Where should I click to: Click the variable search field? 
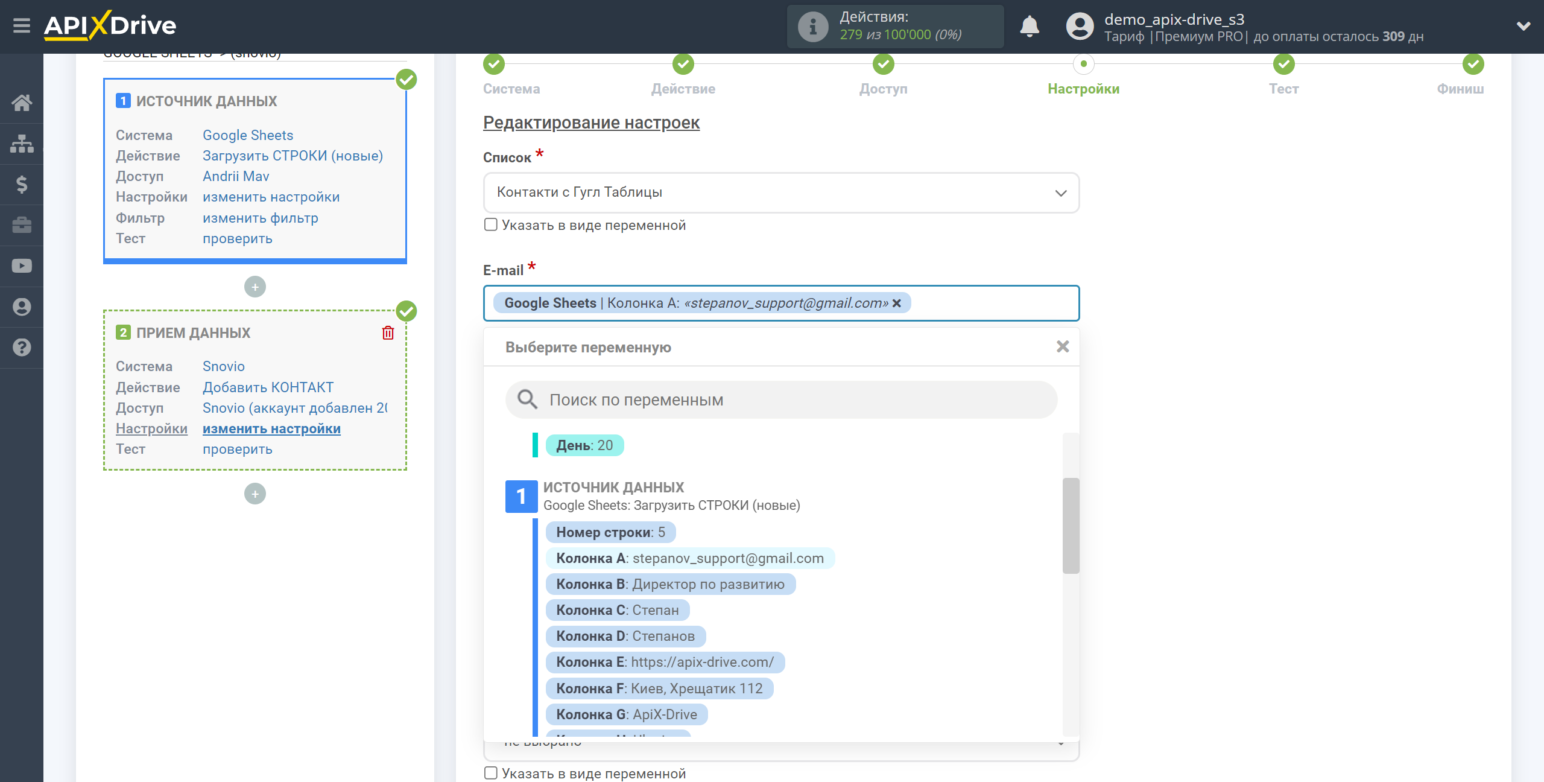(781, 399)
